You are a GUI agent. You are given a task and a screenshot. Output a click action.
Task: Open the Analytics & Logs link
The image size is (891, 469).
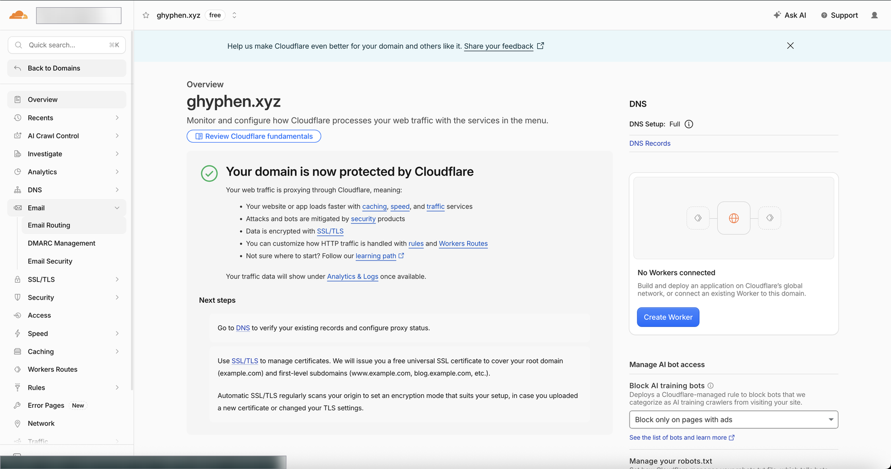353,276
